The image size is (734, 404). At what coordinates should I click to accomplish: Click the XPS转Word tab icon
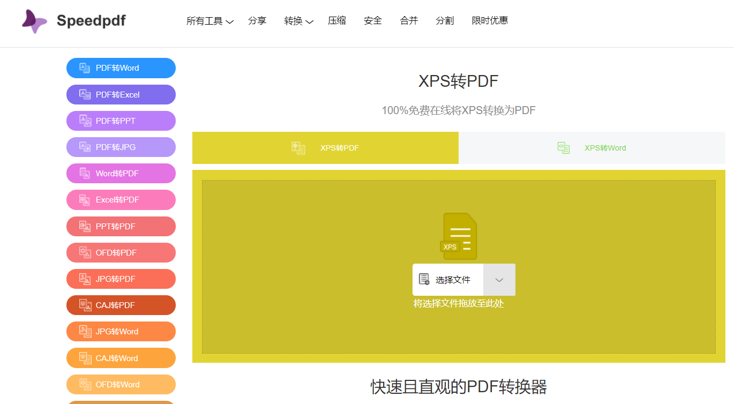[x=564, y=148]
